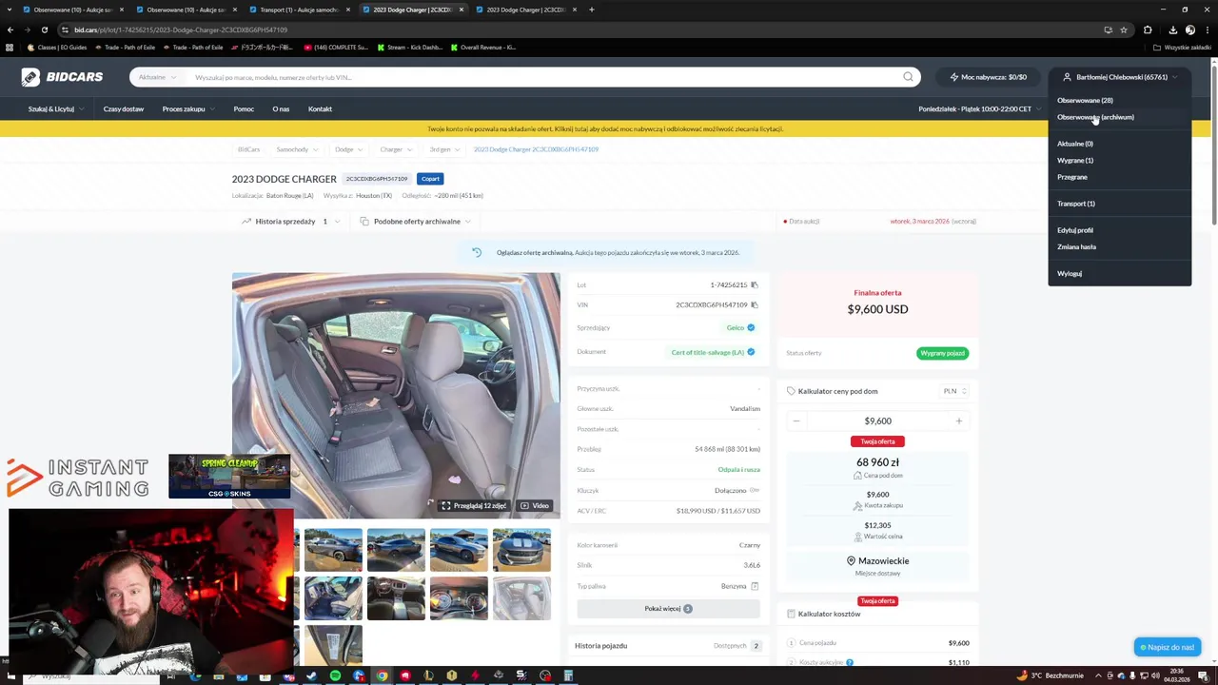Image resolution: width=1218 pixels, height=685 pixels.
Task: Click the Copart auction badge
Action: click(x=430, y=179)
